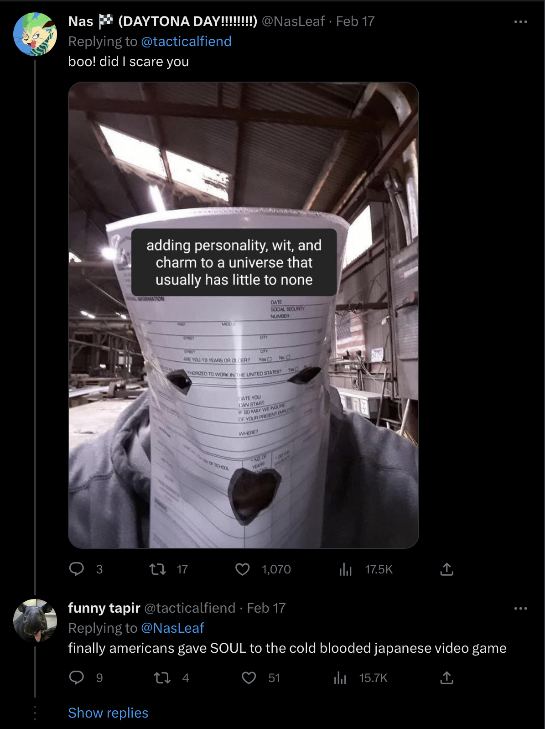Reply to NasLeaf's tweet via comment icon
Image resolution: width=545 pixels, height=729 pixels.
pos(77,569)
